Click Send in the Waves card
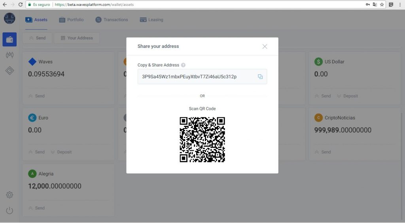Image resolution: width=405 pixels, height=223 pixels. (x=36, y=96)
